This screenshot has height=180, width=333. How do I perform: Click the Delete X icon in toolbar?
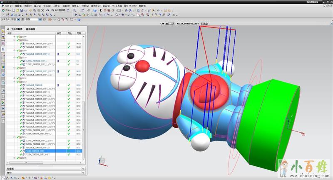point(42,10)
